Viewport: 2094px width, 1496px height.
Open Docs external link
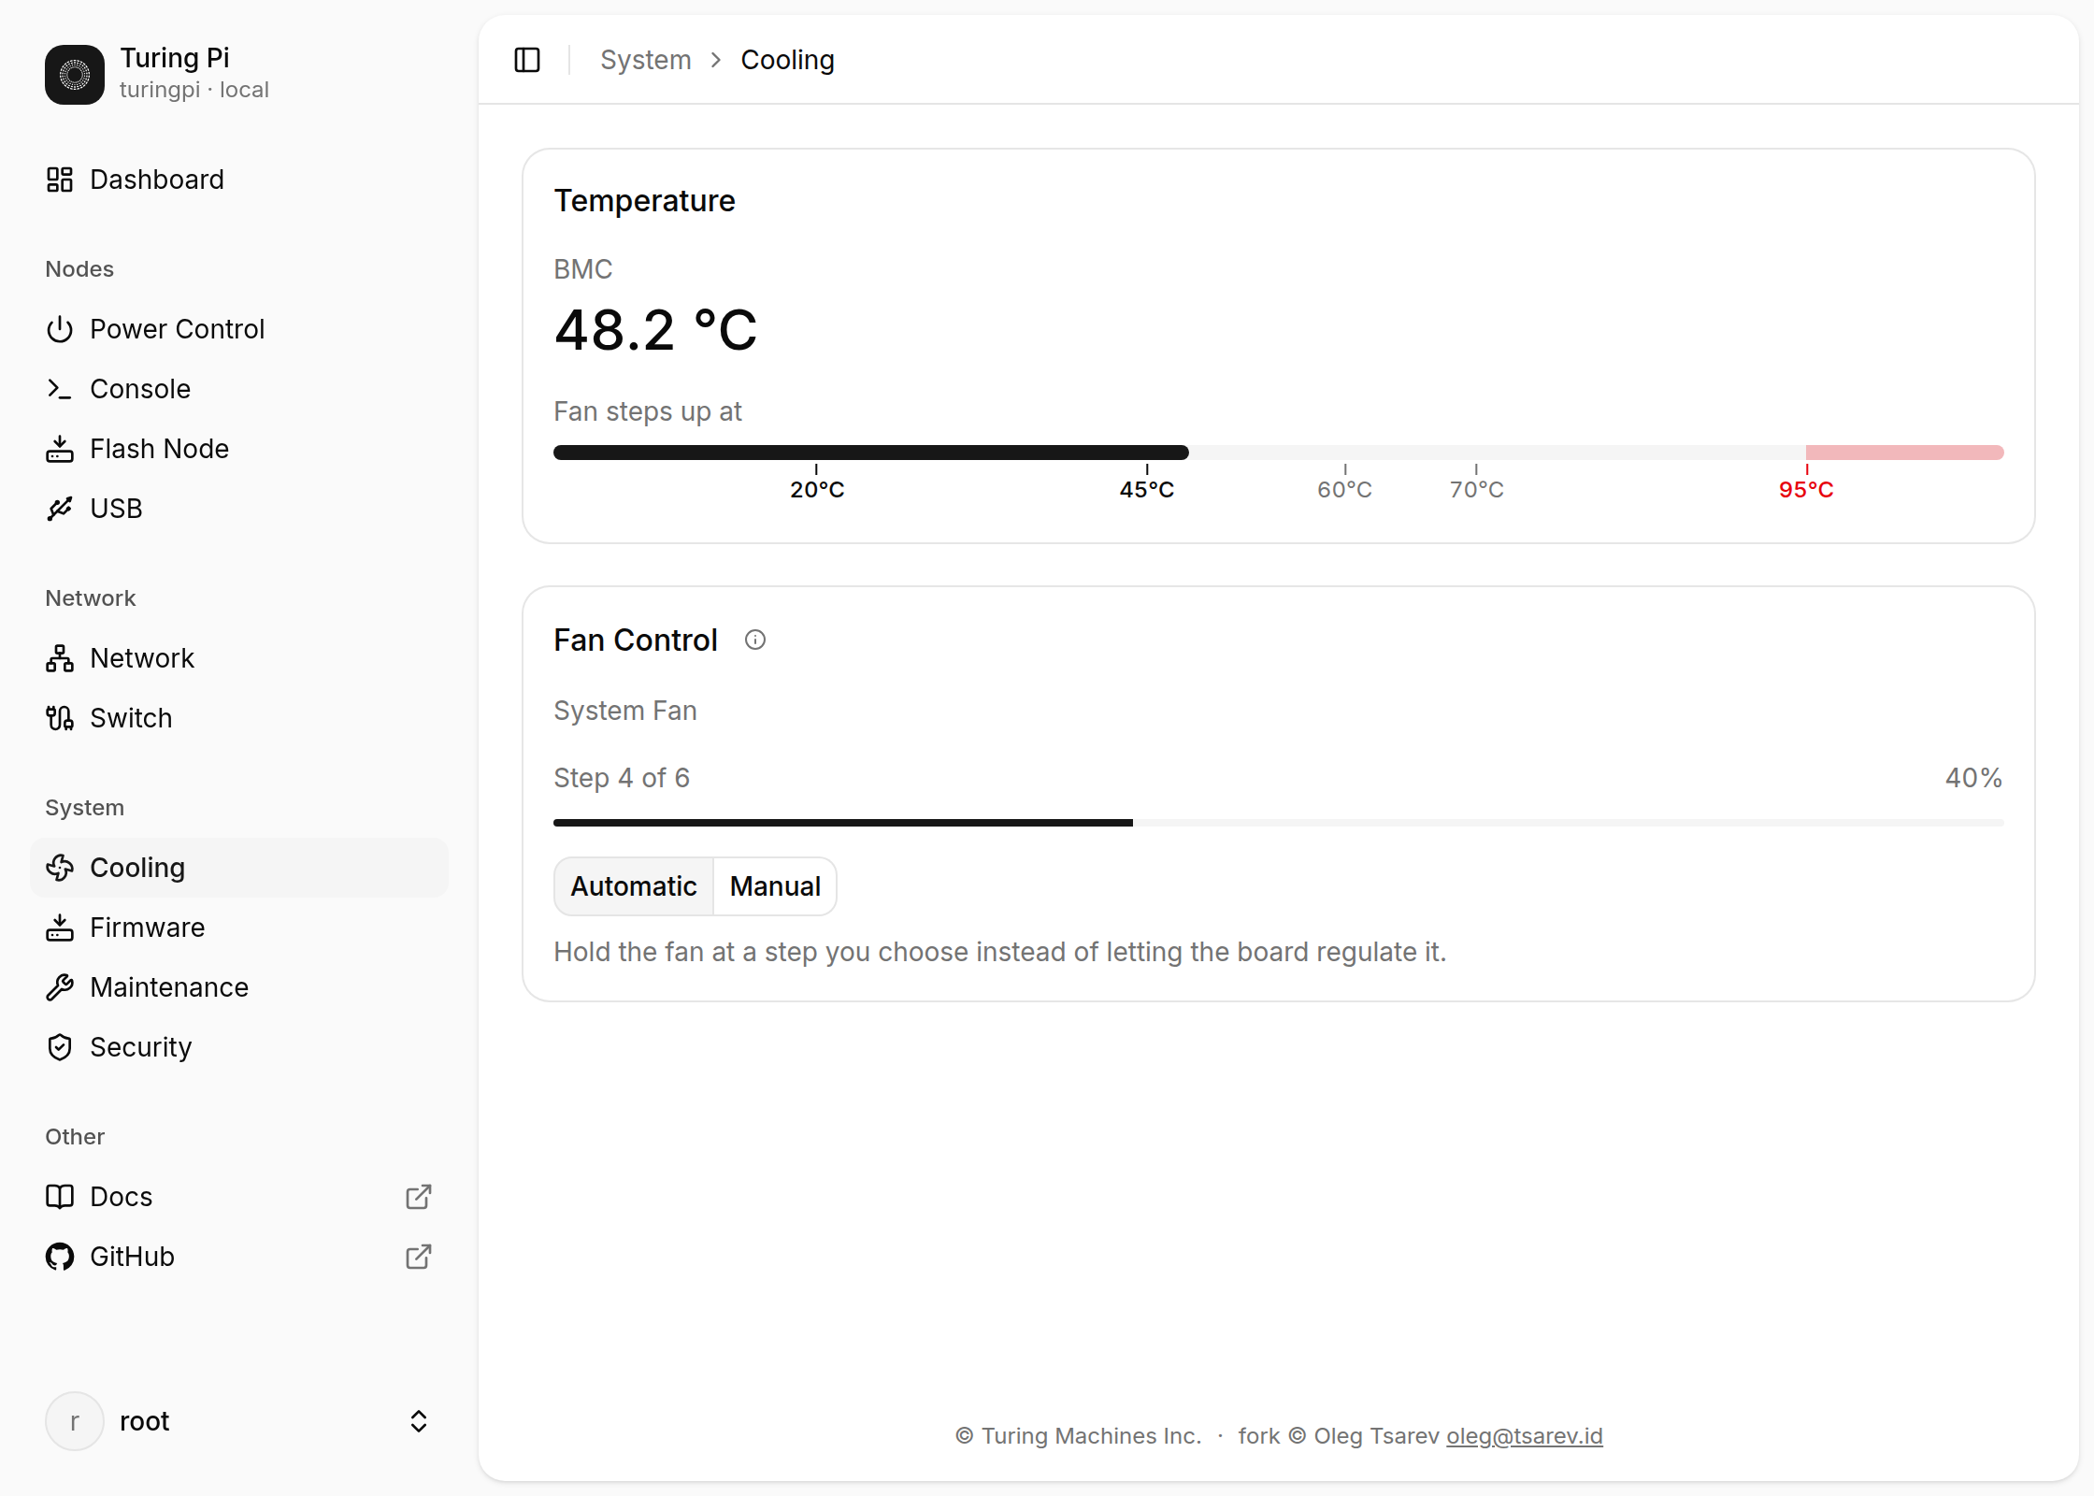pos(239,1197)
